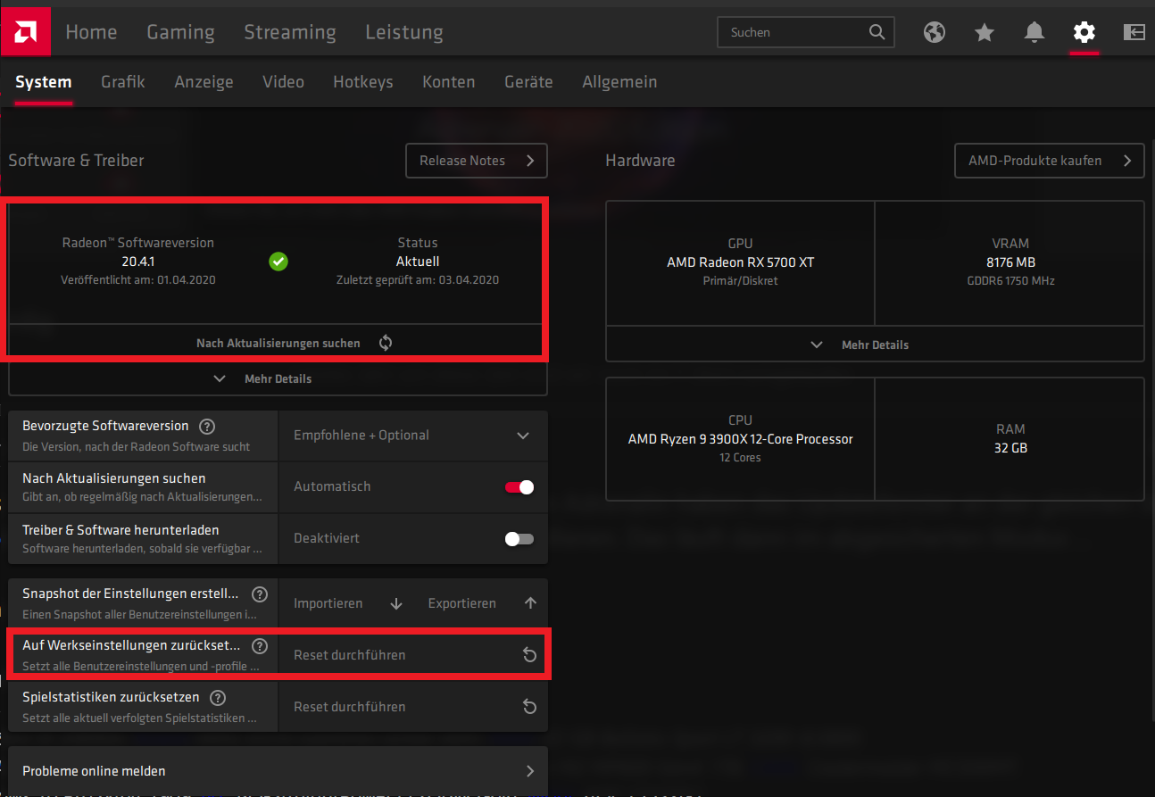Image resolution: width=1155 pixels, height=797 pixels.
Task: Expand Mehr Details under Hardware GPU
Action: coord(875,345)
